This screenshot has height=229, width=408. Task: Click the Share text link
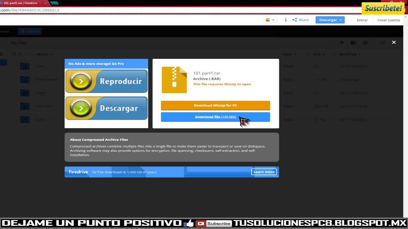point(303,20)
